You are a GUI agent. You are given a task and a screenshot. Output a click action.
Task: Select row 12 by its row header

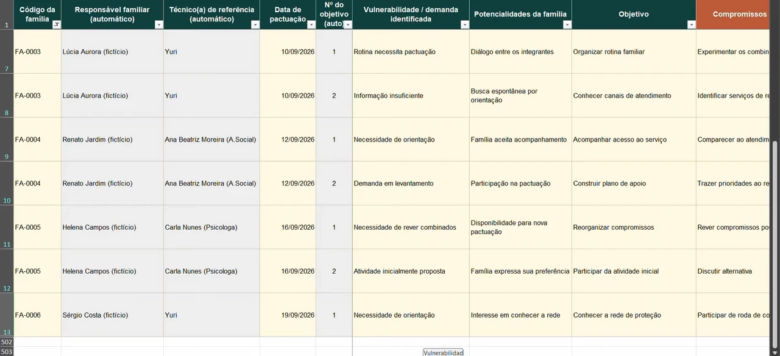click(7, 271)
